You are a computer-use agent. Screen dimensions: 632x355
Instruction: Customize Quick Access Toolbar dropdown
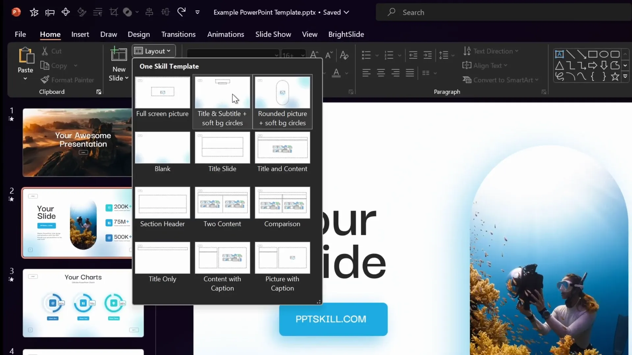[x=197, y=12]
